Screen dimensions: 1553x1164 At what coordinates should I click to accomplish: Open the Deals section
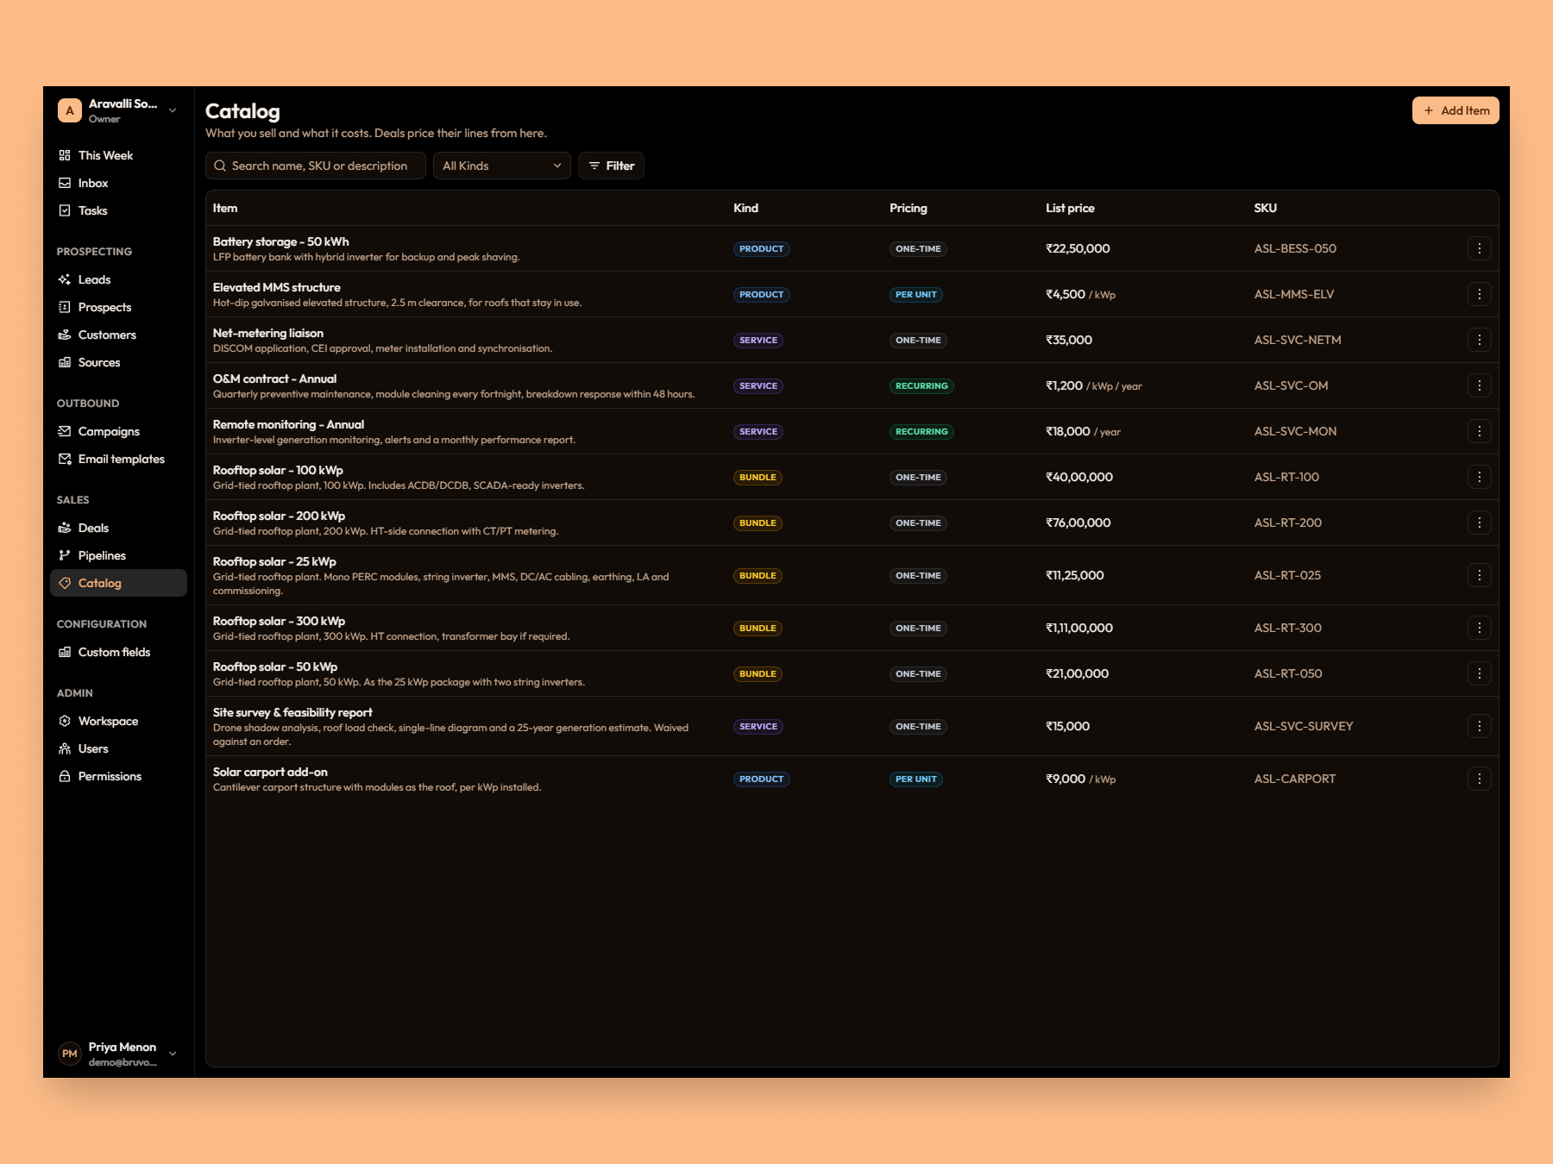(119, 528)
